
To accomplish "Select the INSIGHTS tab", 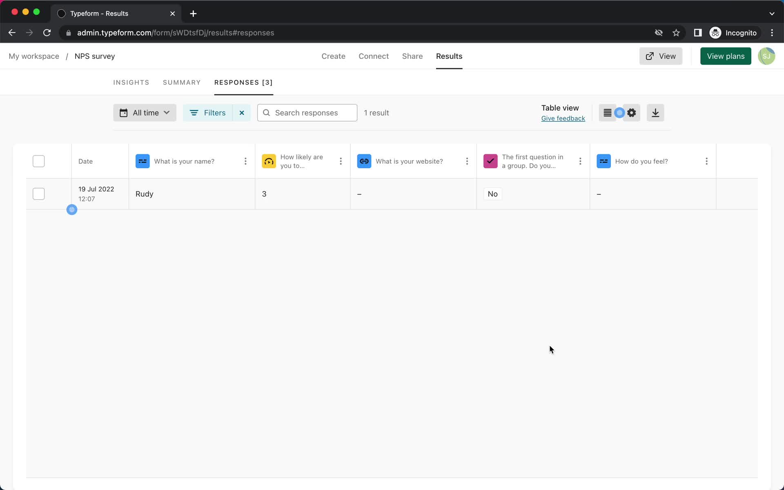I will click(131, 82).
